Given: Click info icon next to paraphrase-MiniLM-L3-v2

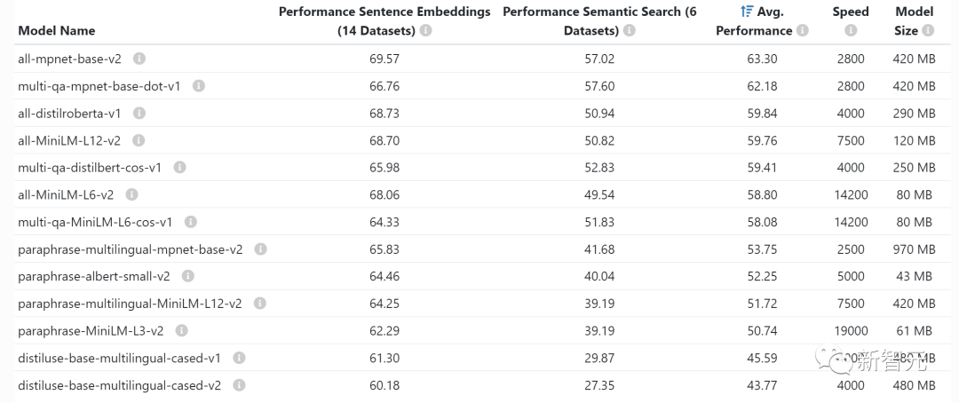Looking at the screenshot, I should click(182, 330).
